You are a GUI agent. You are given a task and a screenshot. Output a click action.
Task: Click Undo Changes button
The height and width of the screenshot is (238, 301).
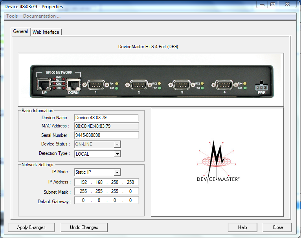coord(84,227)
